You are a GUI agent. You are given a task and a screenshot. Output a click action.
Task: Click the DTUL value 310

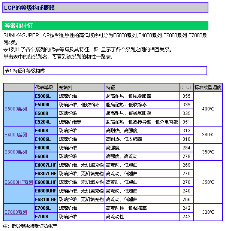[186, 139]
